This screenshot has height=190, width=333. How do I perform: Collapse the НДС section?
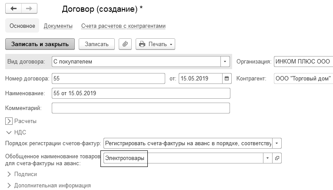[x=9, y=132]
